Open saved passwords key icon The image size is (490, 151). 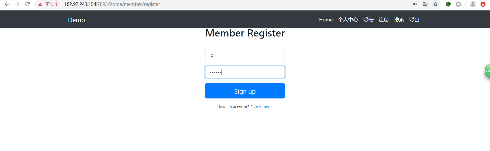415,4
